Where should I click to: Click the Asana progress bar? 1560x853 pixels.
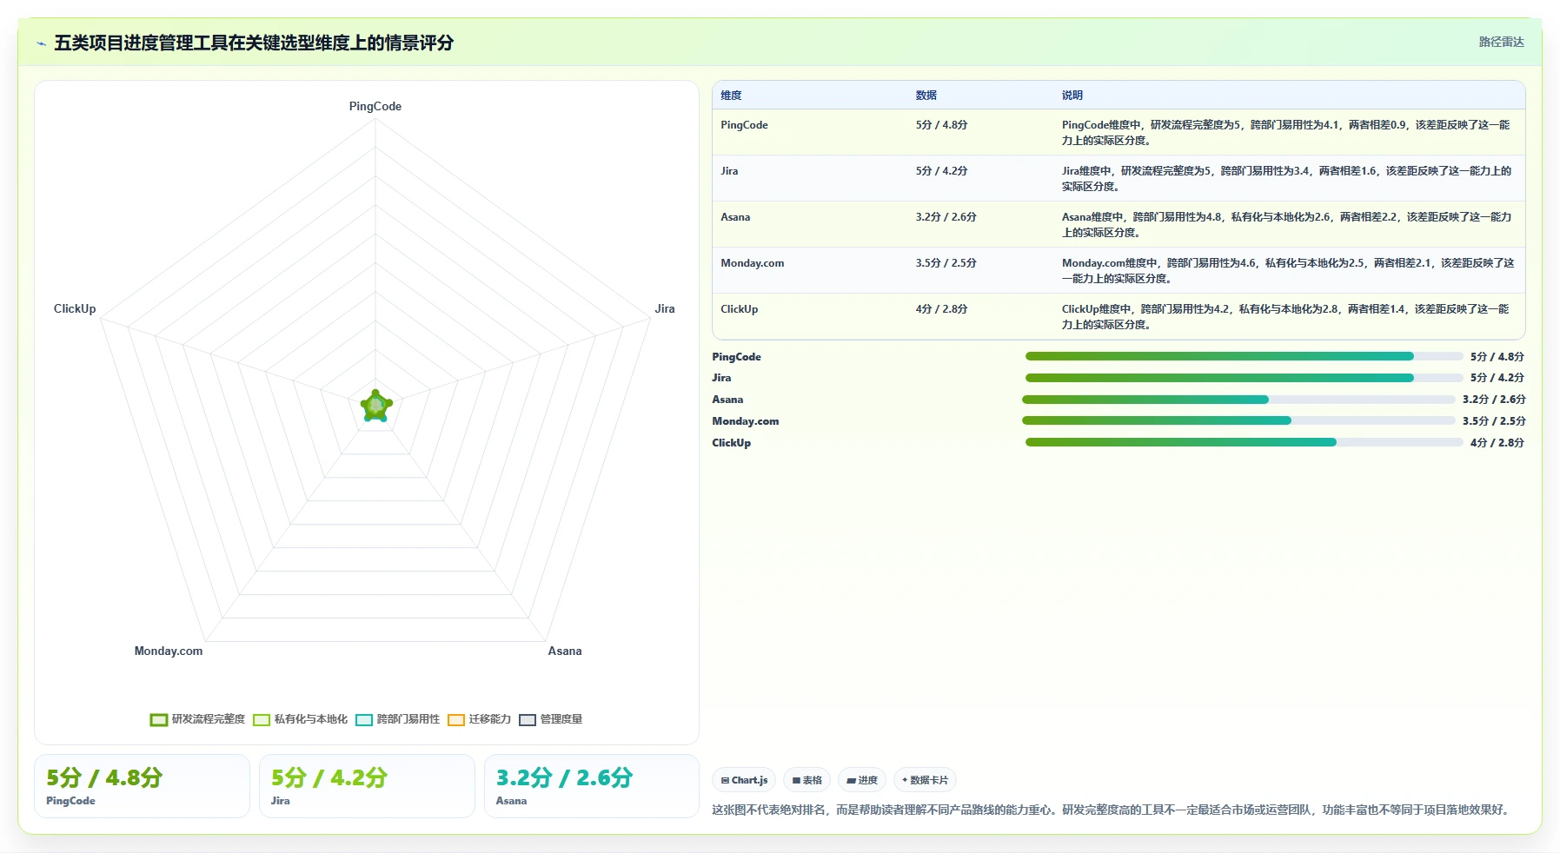1238,400
